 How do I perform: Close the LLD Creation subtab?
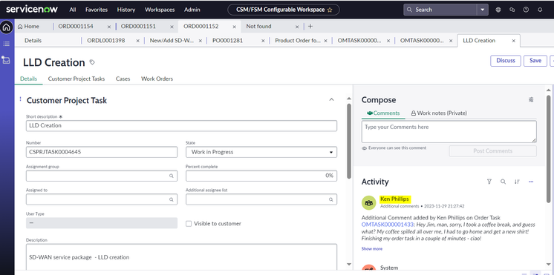point(514,41)
